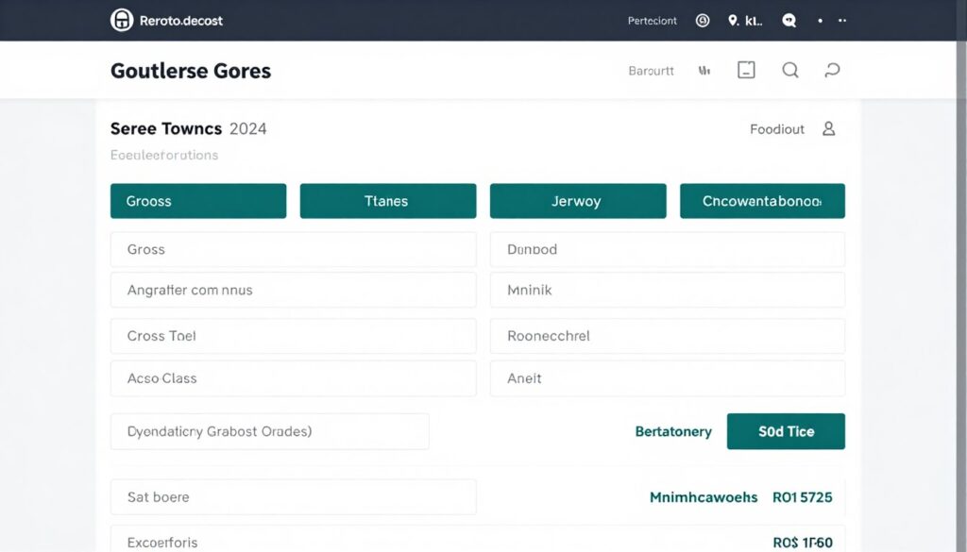Click the Dyendaticry Grabost Orades input field
The height and width of the screenshot is (552, 967).
(269, 431)
